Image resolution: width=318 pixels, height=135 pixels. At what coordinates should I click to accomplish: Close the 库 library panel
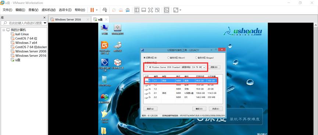pos(44,18)
